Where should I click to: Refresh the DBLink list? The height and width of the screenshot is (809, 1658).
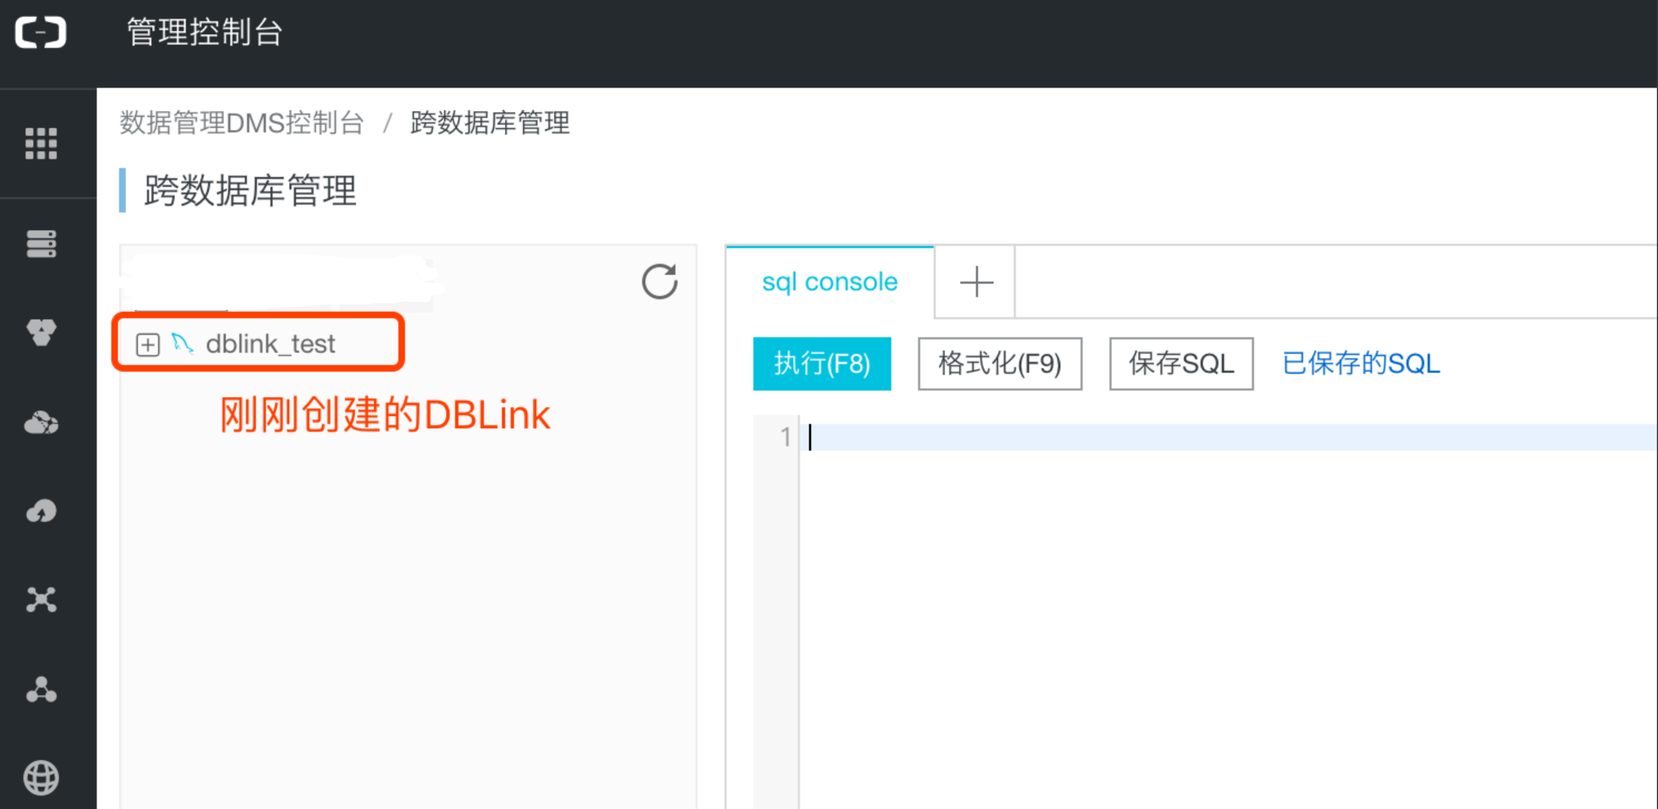click(660, 282)
